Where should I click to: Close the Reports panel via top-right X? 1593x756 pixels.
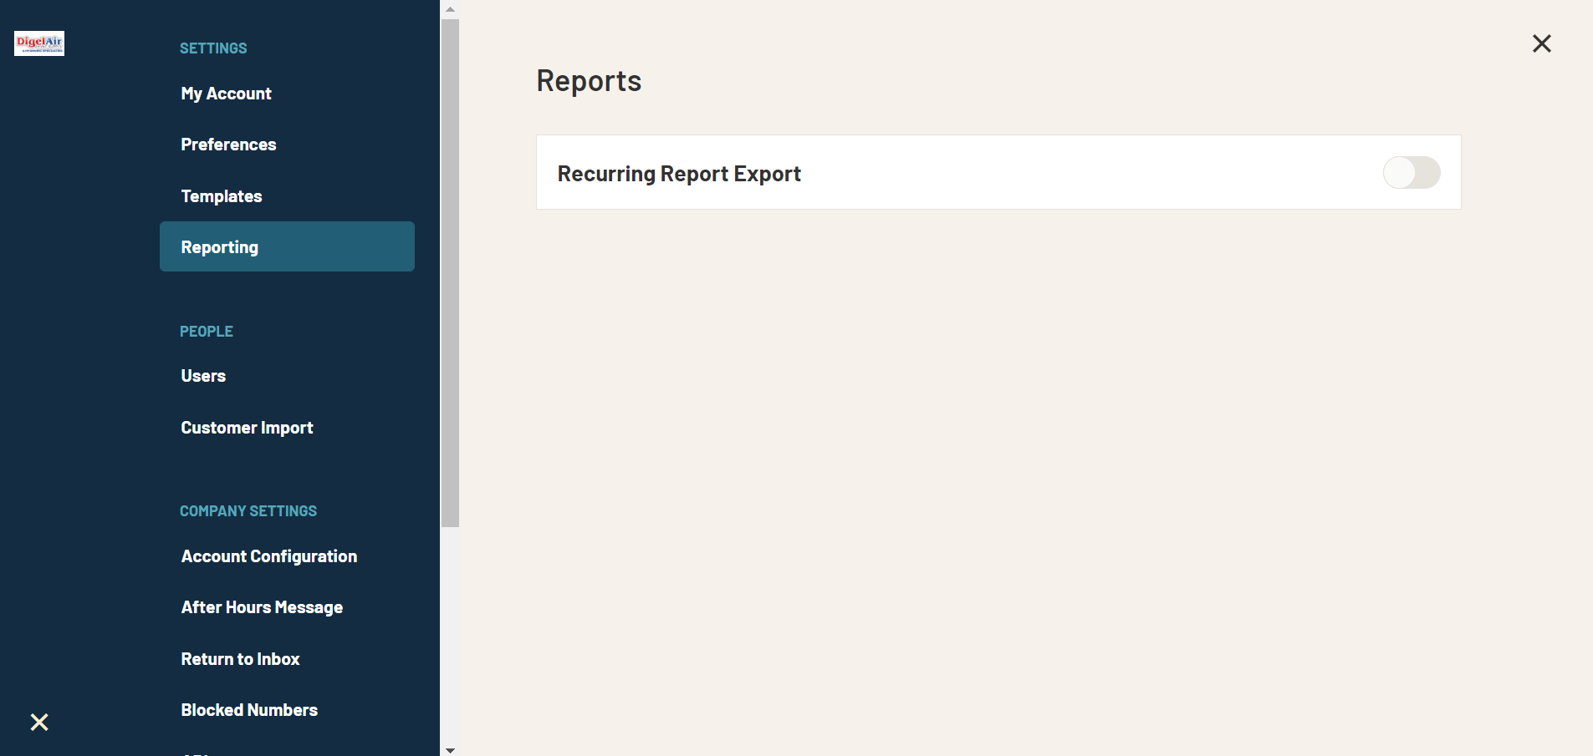point(1541,43)
